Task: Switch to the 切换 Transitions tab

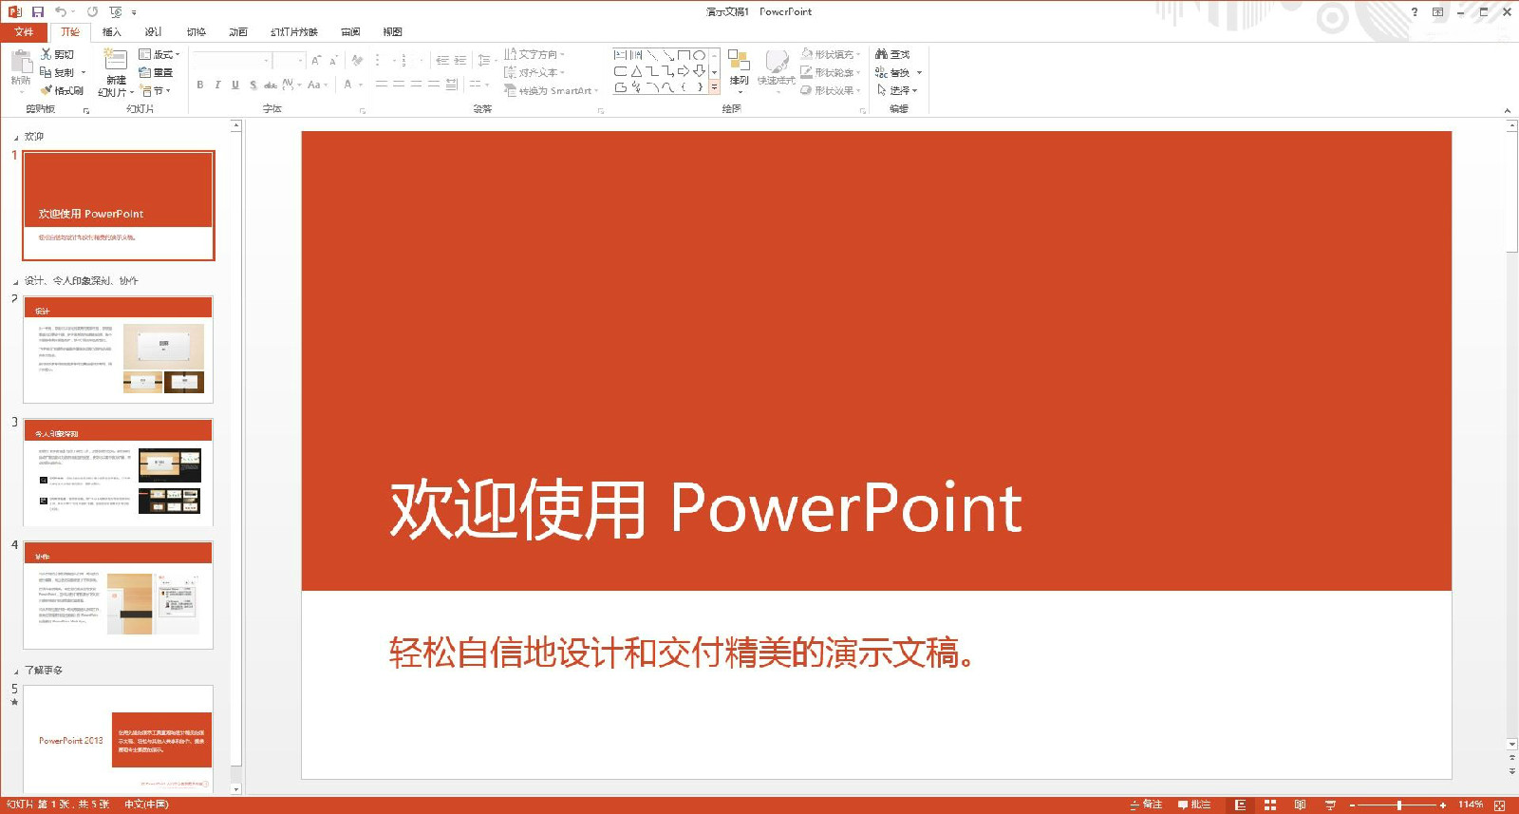Action: (x=197, y=31)
